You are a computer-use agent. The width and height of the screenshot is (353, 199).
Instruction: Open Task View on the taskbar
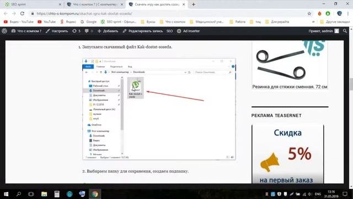tap(31, 194)
